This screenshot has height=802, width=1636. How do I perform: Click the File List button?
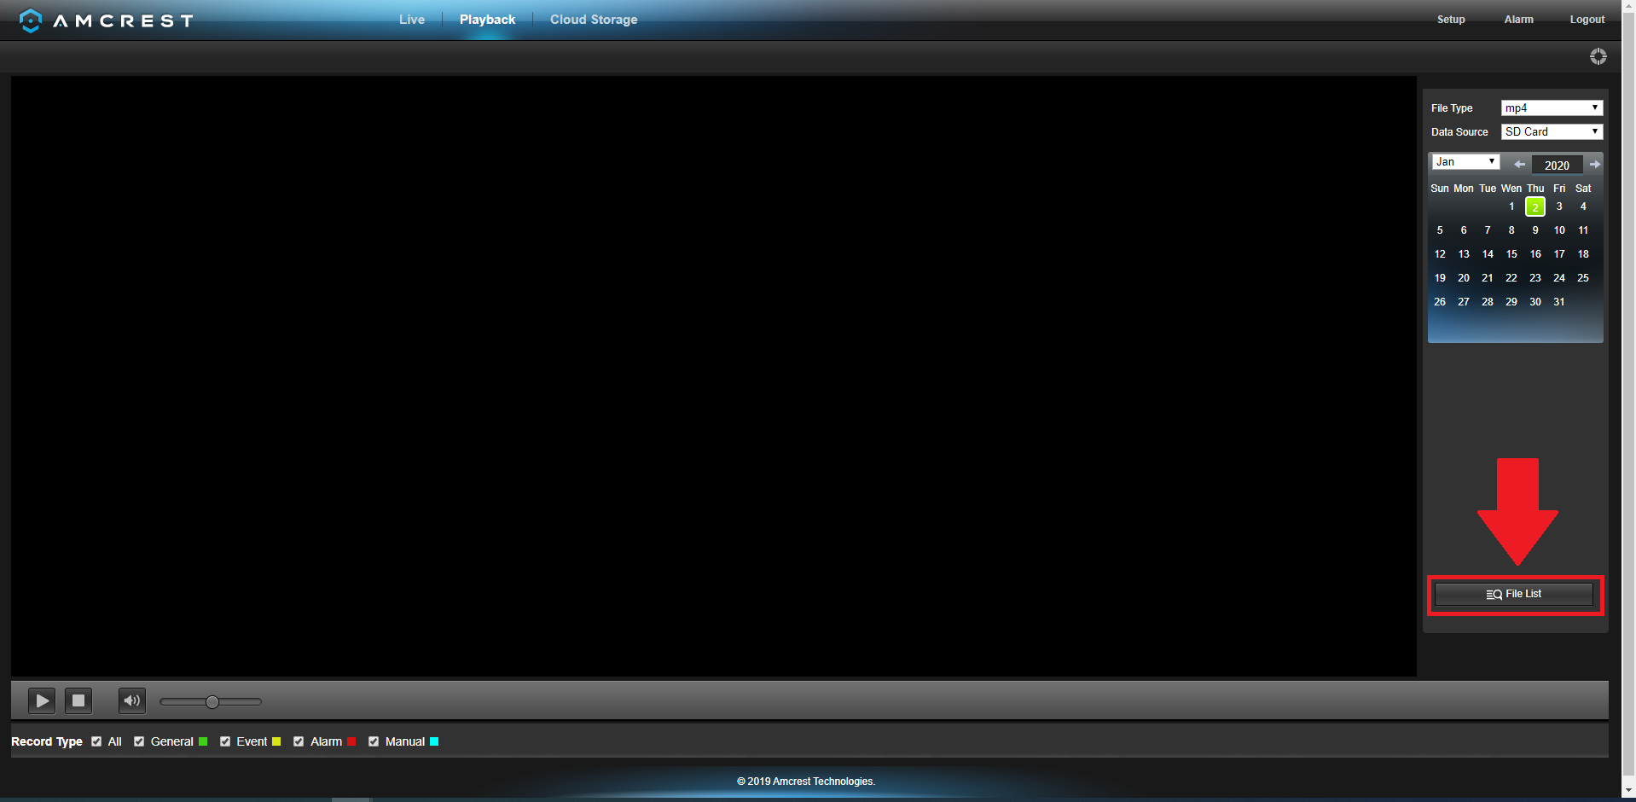tap(1513, 594)
